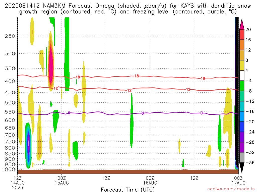Click the colorbar tick label -28
Viewport: 257px width, 192px height.
pos(250,142)
